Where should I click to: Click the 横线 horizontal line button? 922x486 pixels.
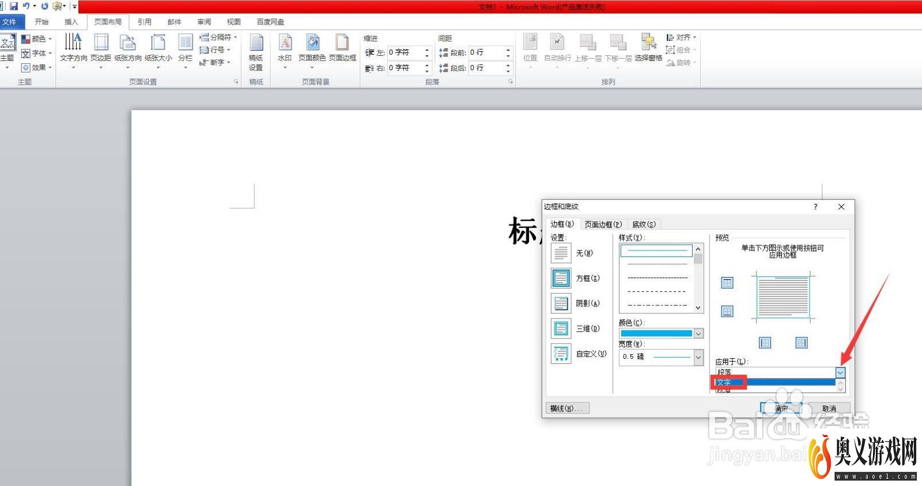[567, 408]
